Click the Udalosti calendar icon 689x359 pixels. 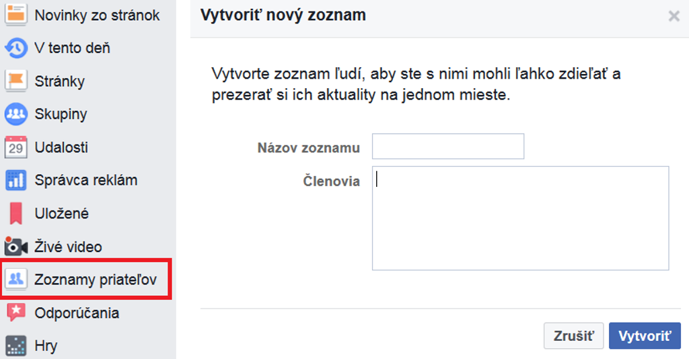[x=15, y=147]
